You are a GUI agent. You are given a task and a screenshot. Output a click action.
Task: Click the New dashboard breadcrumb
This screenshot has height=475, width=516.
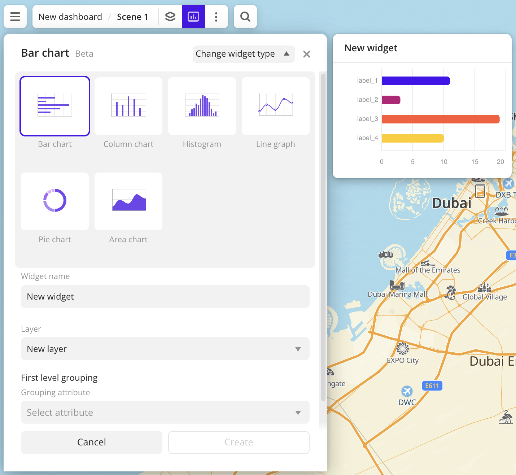coord(70,17)
